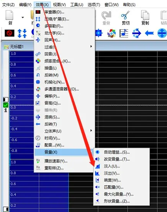Viewport: 167px width, 212px height.
Task: Choose 自动增益...(S)... in volume submenu
Action: click(x=121, y=152)
